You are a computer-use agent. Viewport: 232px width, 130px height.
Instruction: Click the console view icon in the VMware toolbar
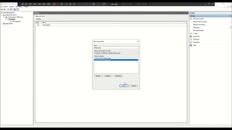click(x=99, y=4)
